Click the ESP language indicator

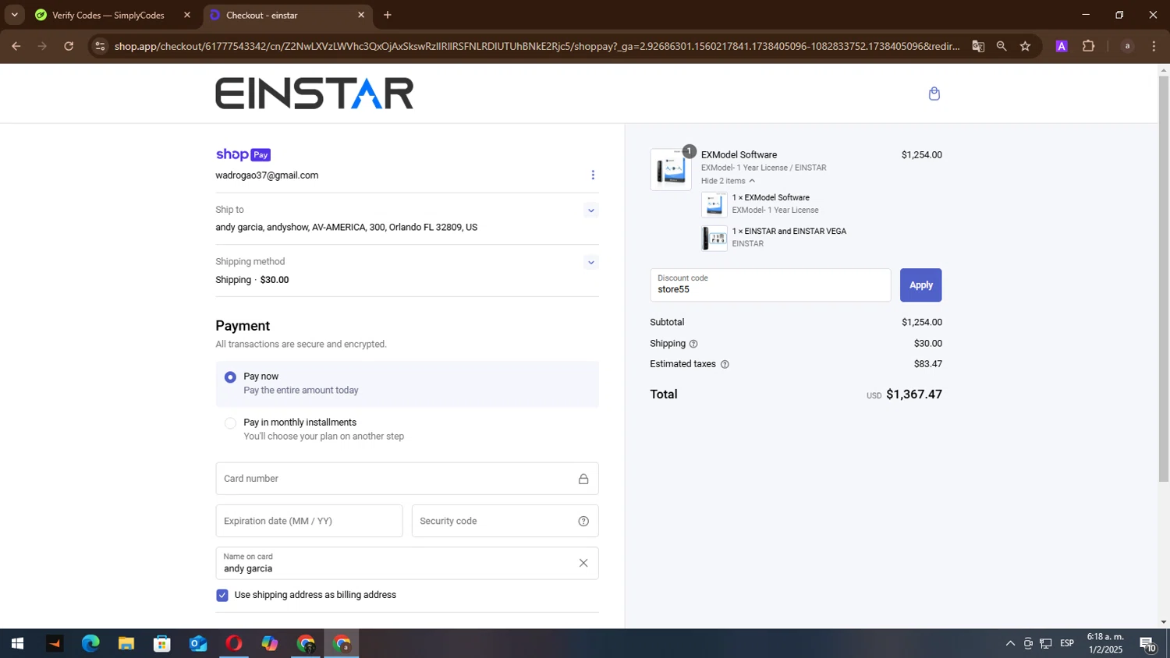click(1067, 644)
